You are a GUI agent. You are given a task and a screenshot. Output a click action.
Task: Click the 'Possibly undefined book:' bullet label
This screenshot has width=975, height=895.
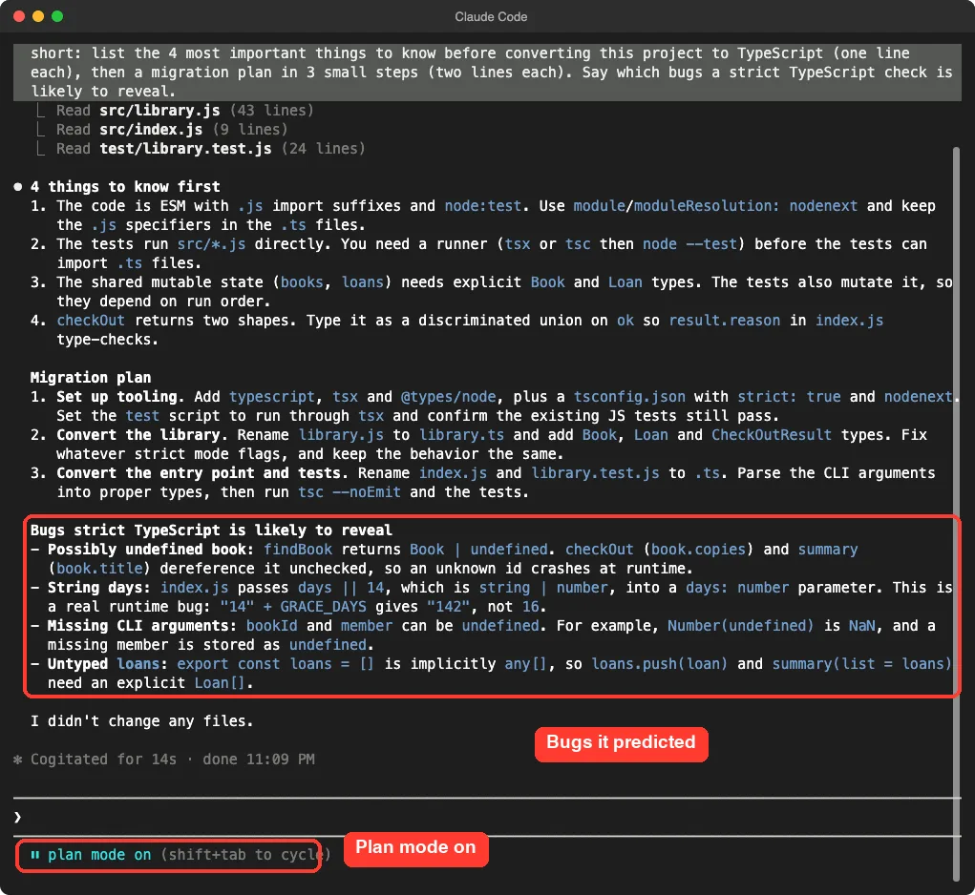click(151, 549)
